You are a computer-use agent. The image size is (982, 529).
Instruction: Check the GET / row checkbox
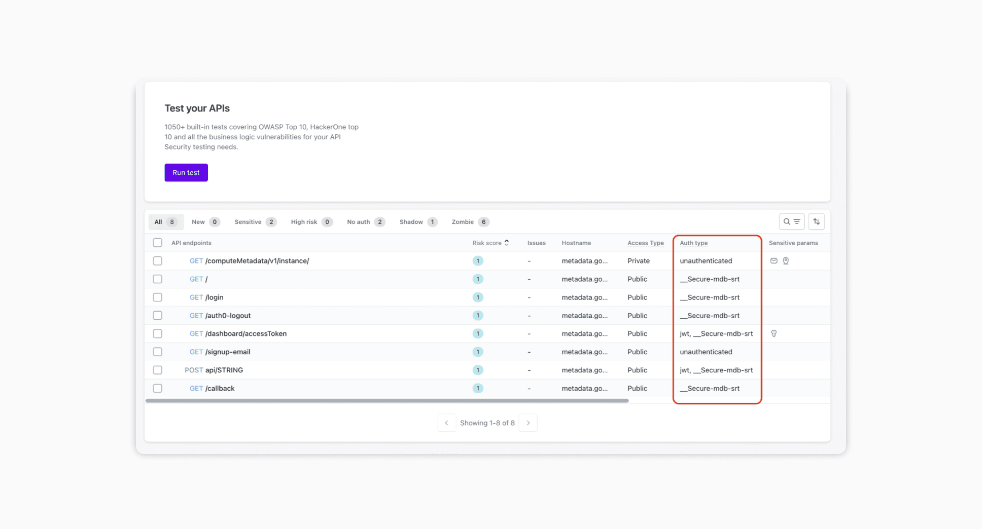coord(158,279)
